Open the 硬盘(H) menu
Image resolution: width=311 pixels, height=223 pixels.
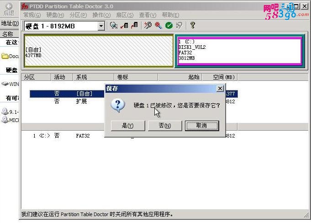point(55,15)
